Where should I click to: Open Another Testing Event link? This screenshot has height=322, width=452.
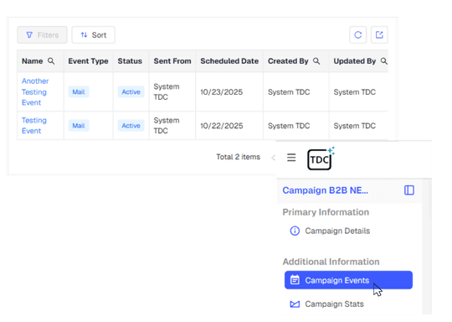(35, 92)
